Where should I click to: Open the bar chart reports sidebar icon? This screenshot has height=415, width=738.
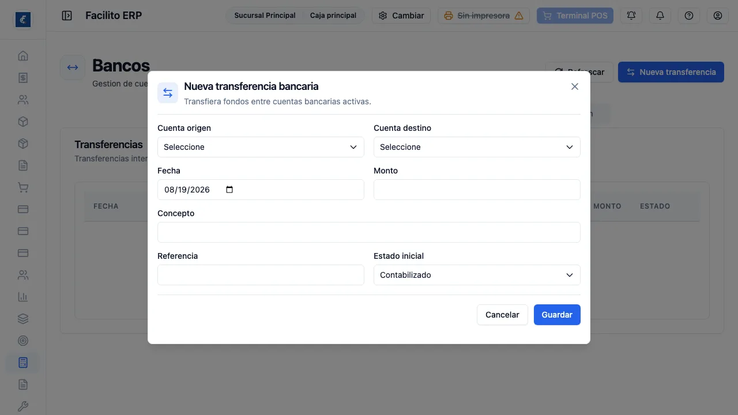[23, 297]
